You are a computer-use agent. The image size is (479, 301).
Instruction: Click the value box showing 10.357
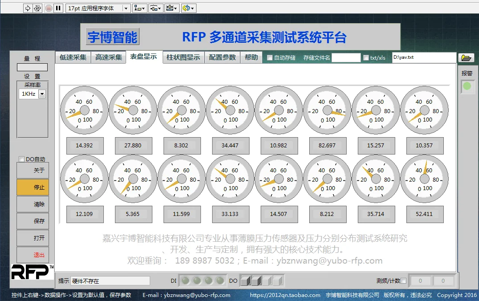point(425,146)
